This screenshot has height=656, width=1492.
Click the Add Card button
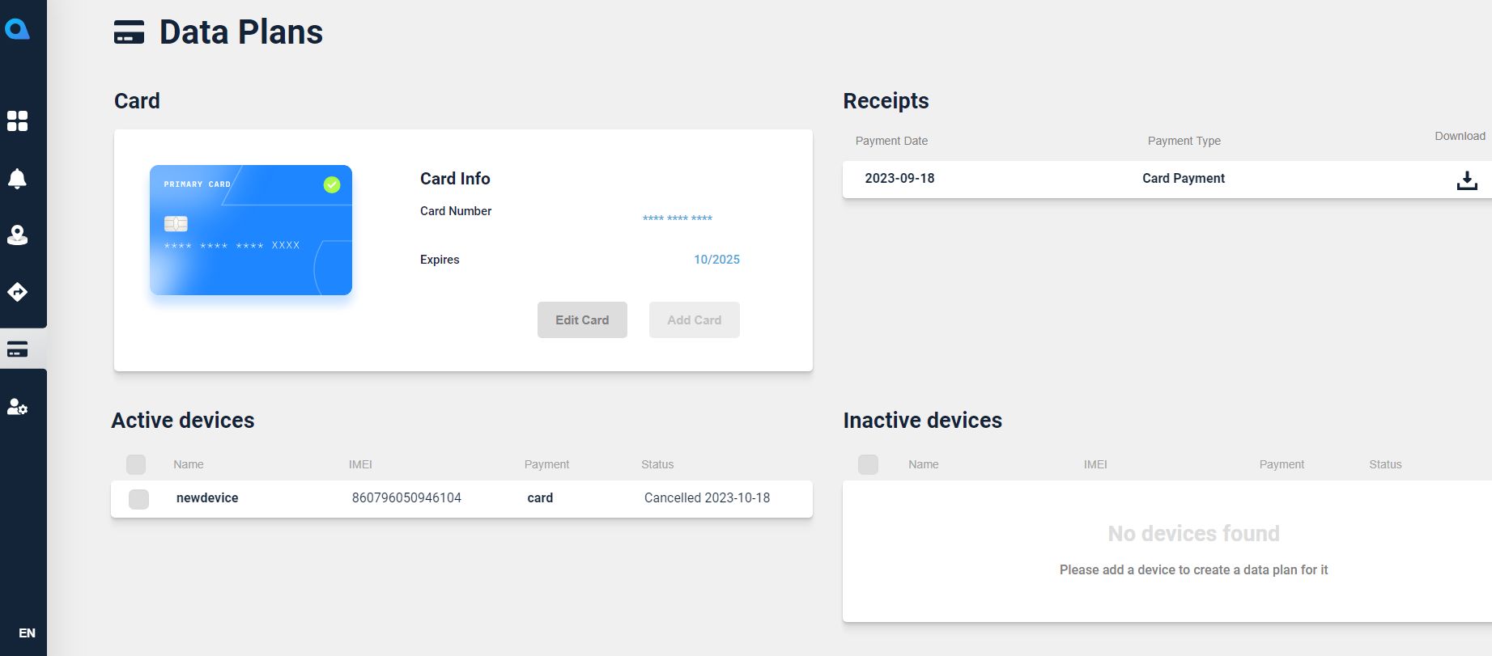point(694,320)
